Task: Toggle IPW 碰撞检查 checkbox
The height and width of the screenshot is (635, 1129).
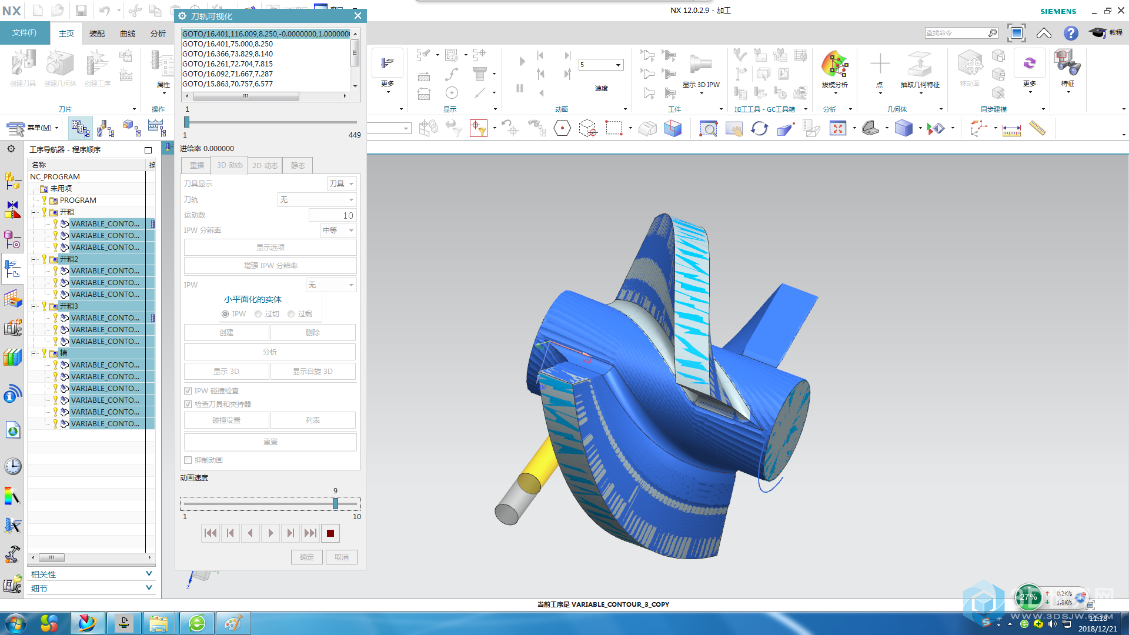Action: pos(188,390)
